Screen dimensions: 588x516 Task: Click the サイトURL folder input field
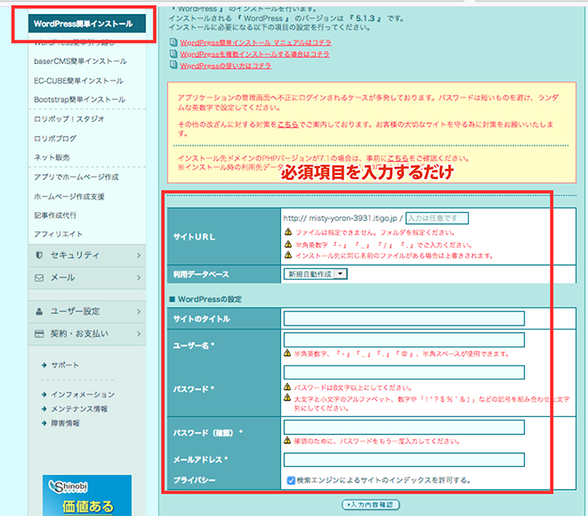[437, 218]
